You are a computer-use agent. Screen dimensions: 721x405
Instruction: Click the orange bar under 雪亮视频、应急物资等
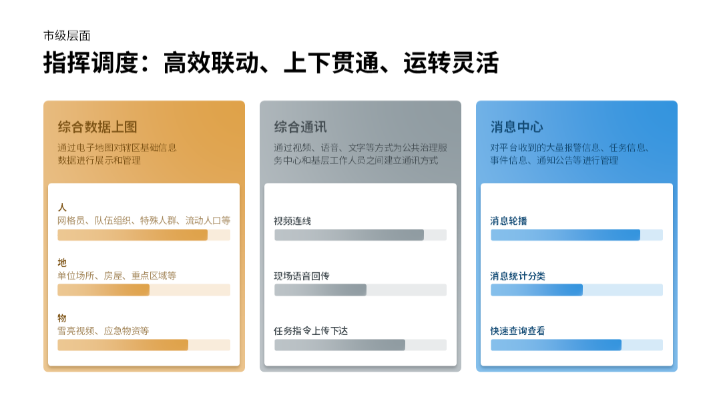pyautogui.click(x=144, y=345)
